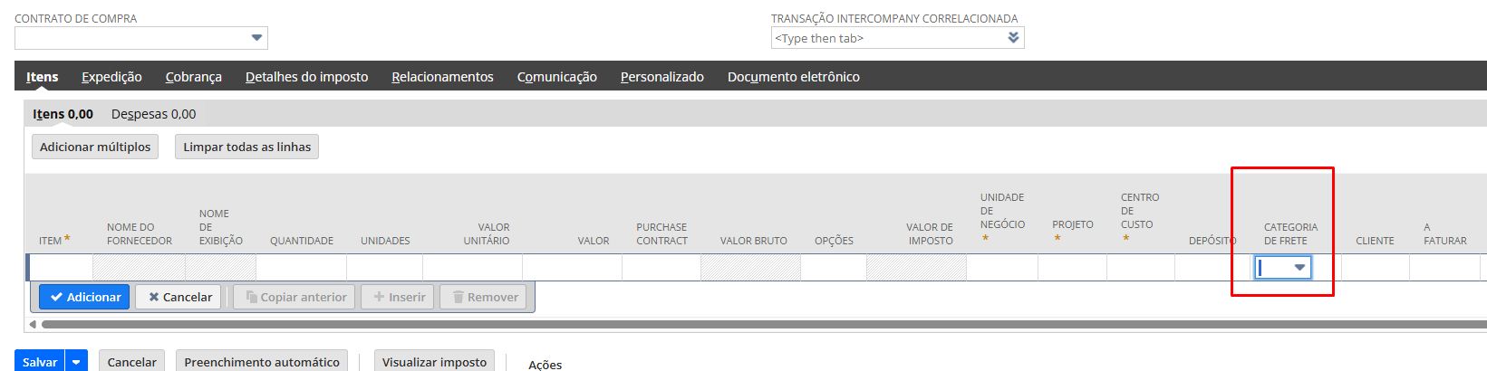The width and height of the screenshot is (1487, 371).
Task: Click the Remover trash button
Action: 484,297
